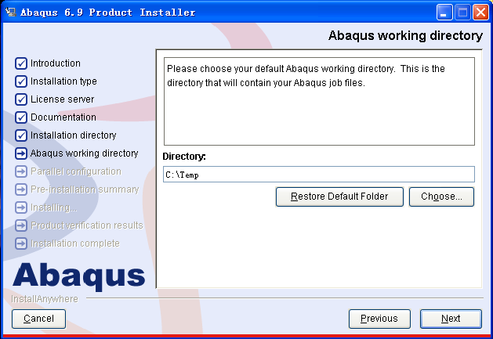Screen dimensions: 493x339
Task: Click the arrow icon beside Product verification results
Action: coord(21,225)
